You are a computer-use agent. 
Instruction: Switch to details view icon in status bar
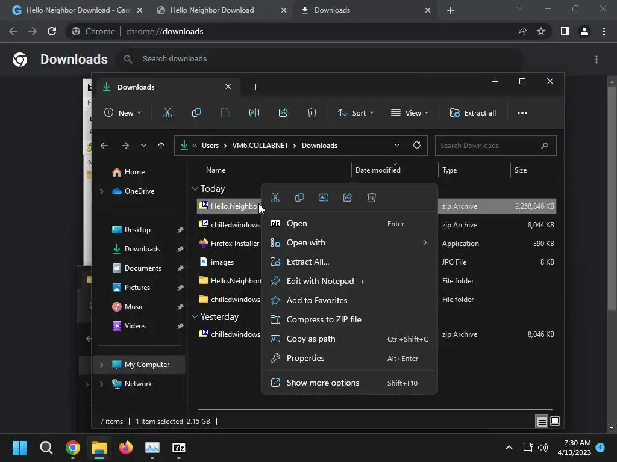[542, 422]
